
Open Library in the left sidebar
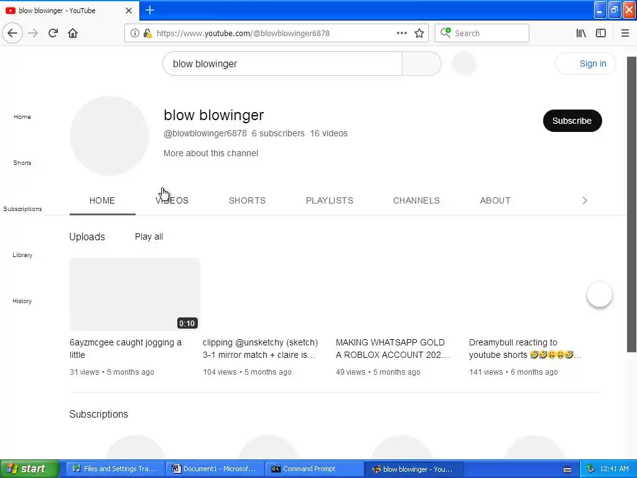pos(22,255)
